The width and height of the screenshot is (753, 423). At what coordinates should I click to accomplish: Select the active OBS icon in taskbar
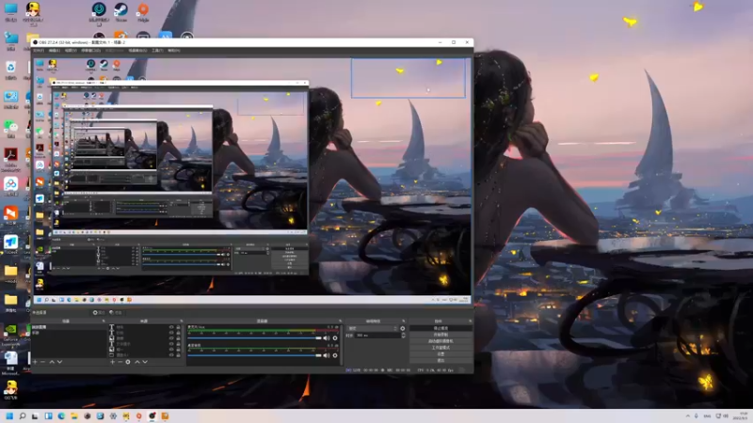tap(152, 415)
